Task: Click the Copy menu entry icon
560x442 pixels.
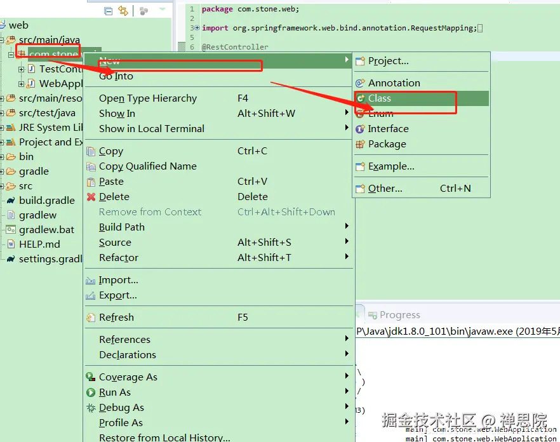Action: (91, 152)
